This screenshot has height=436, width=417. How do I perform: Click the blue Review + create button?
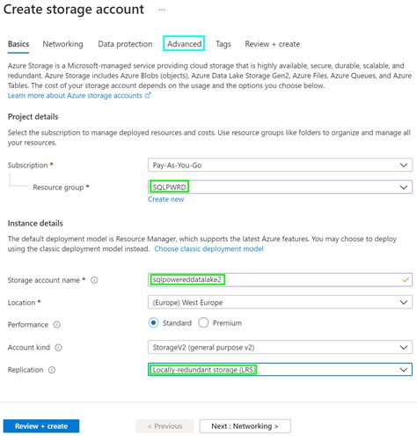click(41, 426)
